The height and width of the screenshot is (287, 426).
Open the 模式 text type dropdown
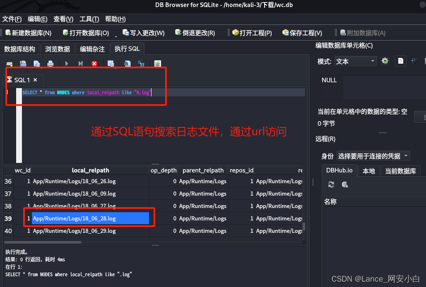tap(356, 61)
